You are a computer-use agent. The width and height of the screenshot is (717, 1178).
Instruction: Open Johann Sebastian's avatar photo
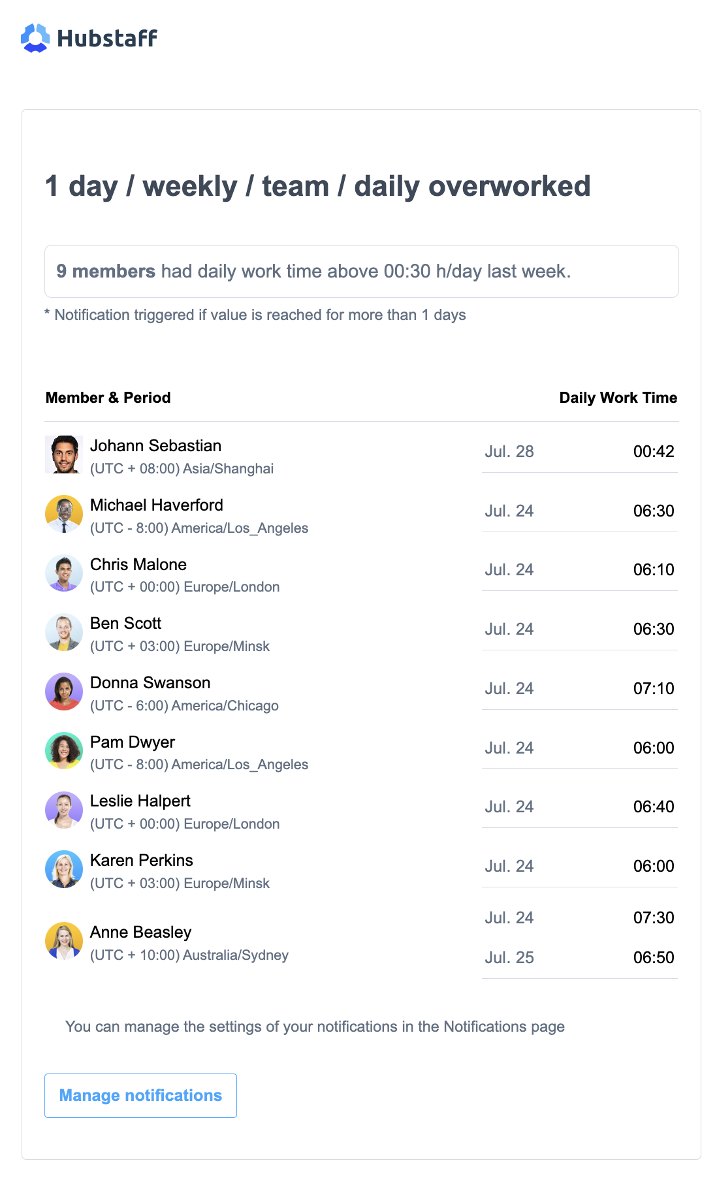tap(64, 454)
